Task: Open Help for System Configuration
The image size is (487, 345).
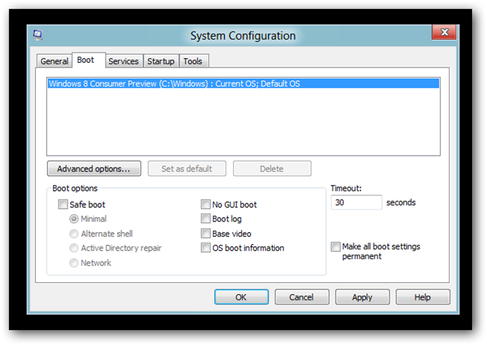Action: [x=423, y=297]
